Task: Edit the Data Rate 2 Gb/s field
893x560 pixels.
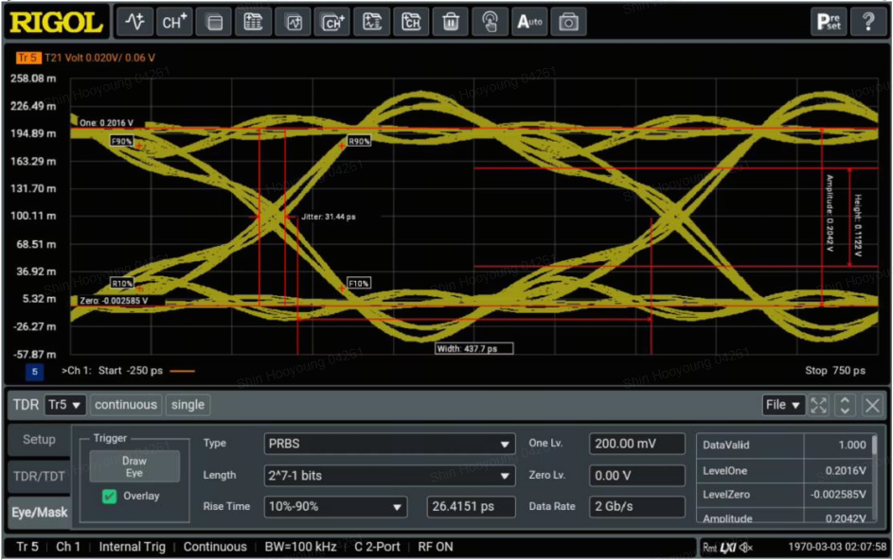Action: click(x=636, y=506)
